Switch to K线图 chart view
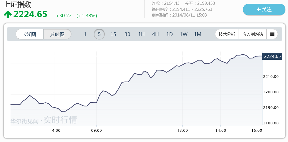This screenshot has width=288, height=142. [30, 34]
